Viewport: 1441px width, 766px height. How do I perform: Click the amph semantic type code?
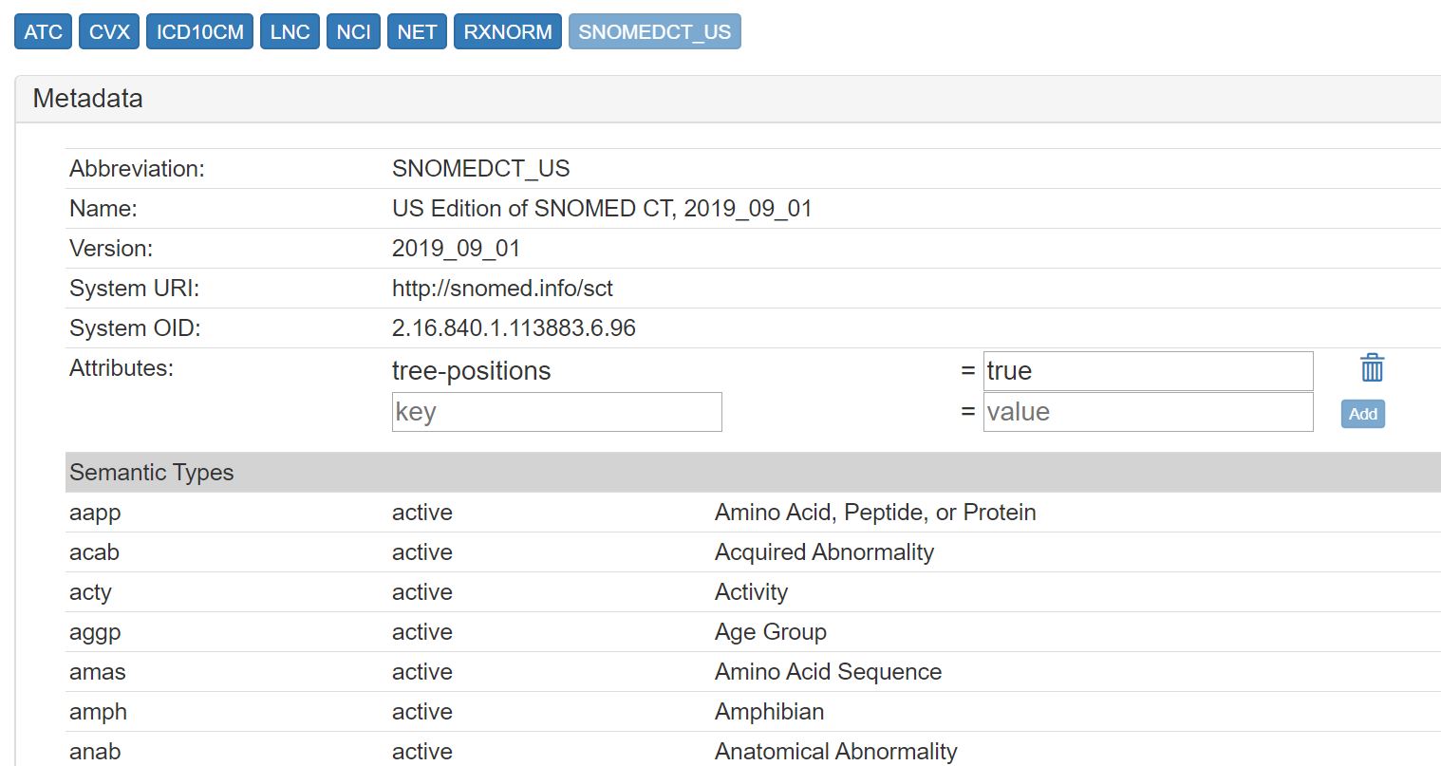click(98, 712)
